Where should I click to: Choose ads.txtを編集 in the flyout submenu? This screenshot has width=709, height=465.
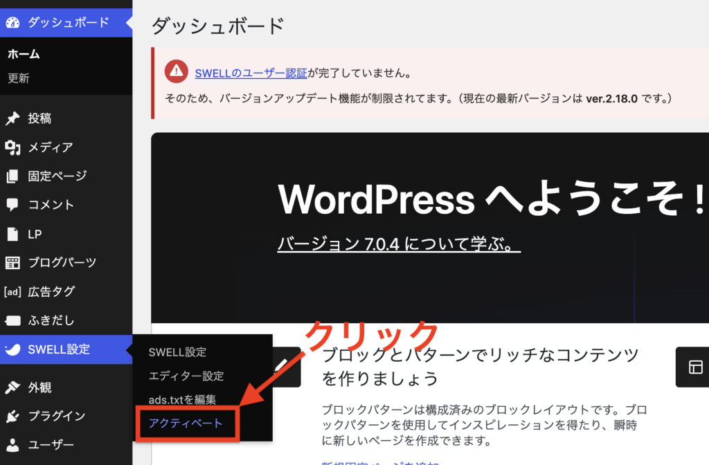coord(182,399)
